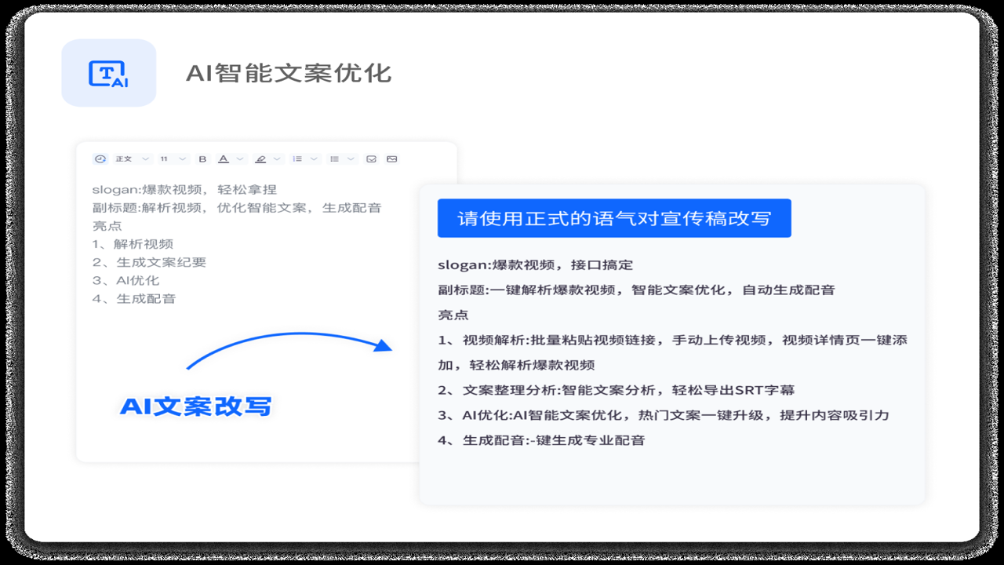Click 1、视频解析 line in the result
The image size is (1004, 565).
672,352
